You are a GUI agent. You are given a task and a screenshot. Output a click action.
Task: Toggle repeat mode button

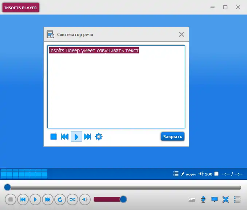point(60,199)
